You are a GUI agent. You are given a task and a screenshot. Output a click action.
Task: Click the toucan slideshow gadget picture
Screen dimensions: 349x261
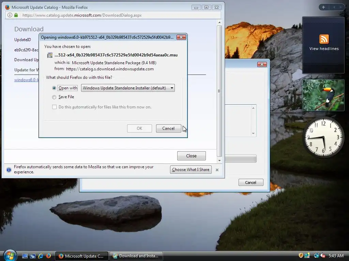[x=323, y=95]
